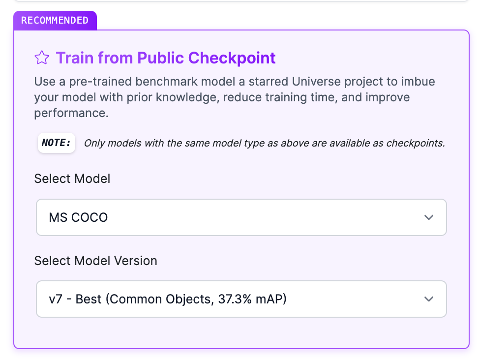Image resolution: width=479 pixels, height=359 pixels.
Task: Click empty card area below the version dropdown
Action: point(241,332)
